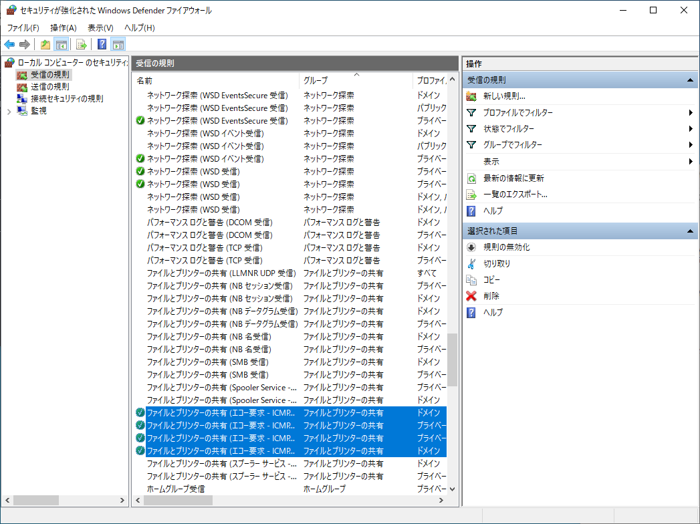Open 接続セキュリティの規則 in the tree
Screen dimensions: 700x524
tap(67, 99)
